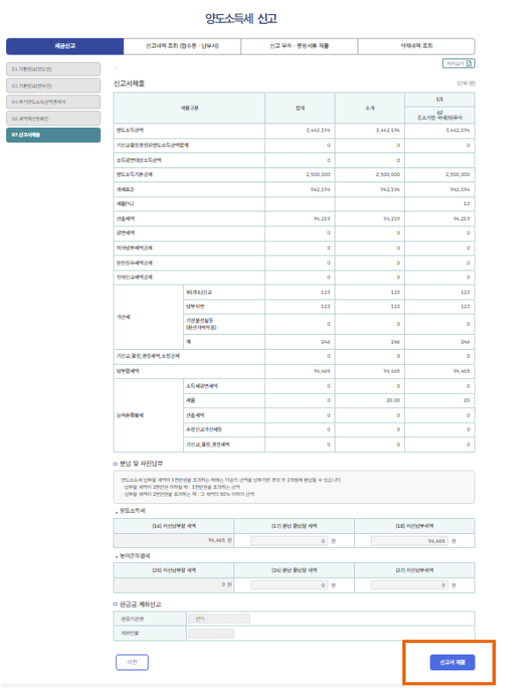Open the 신고내역 조회 (접수증·납부서) tab
516x696 pixels.
click(182, 46)
